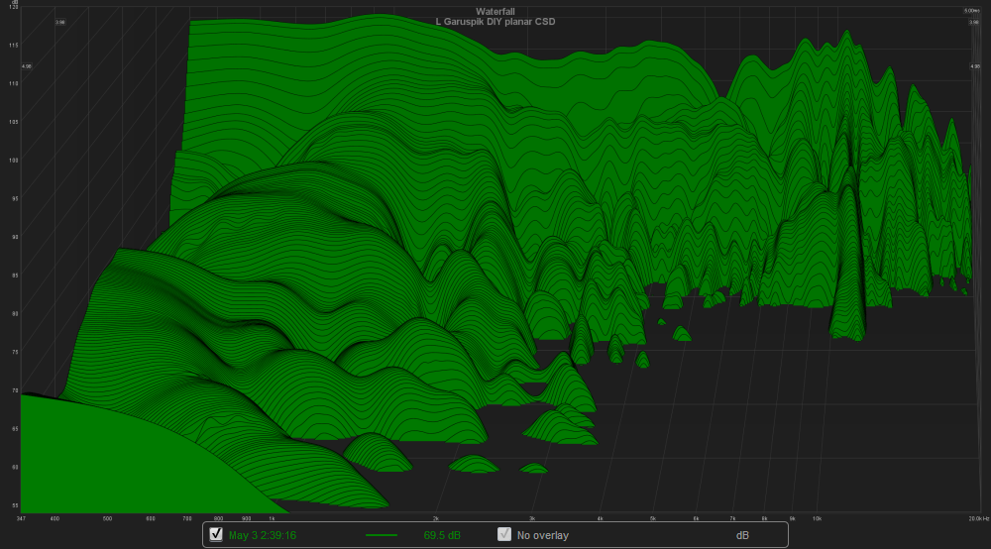Click the 347 start frequency label
This screenshot has height=549, width=991.
[22, 518]
